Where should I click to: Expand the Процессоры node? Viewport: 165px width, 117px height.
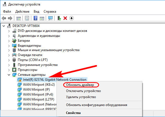click(x=10, y=70)
